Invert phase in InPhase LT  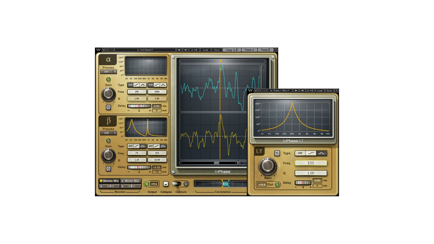[277, 153]
